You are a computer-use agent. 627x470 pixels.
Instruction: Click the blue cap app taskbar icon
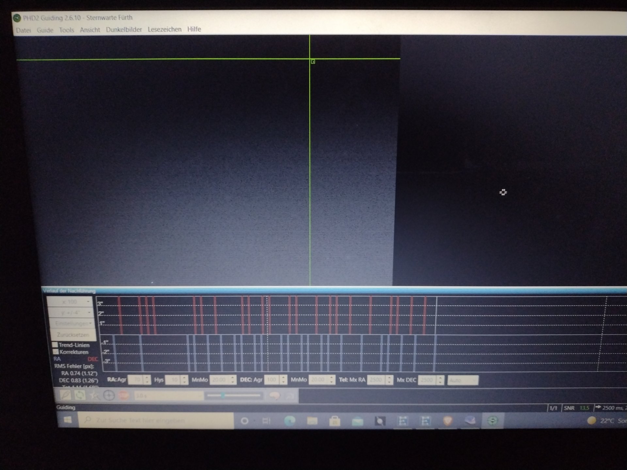470,421
